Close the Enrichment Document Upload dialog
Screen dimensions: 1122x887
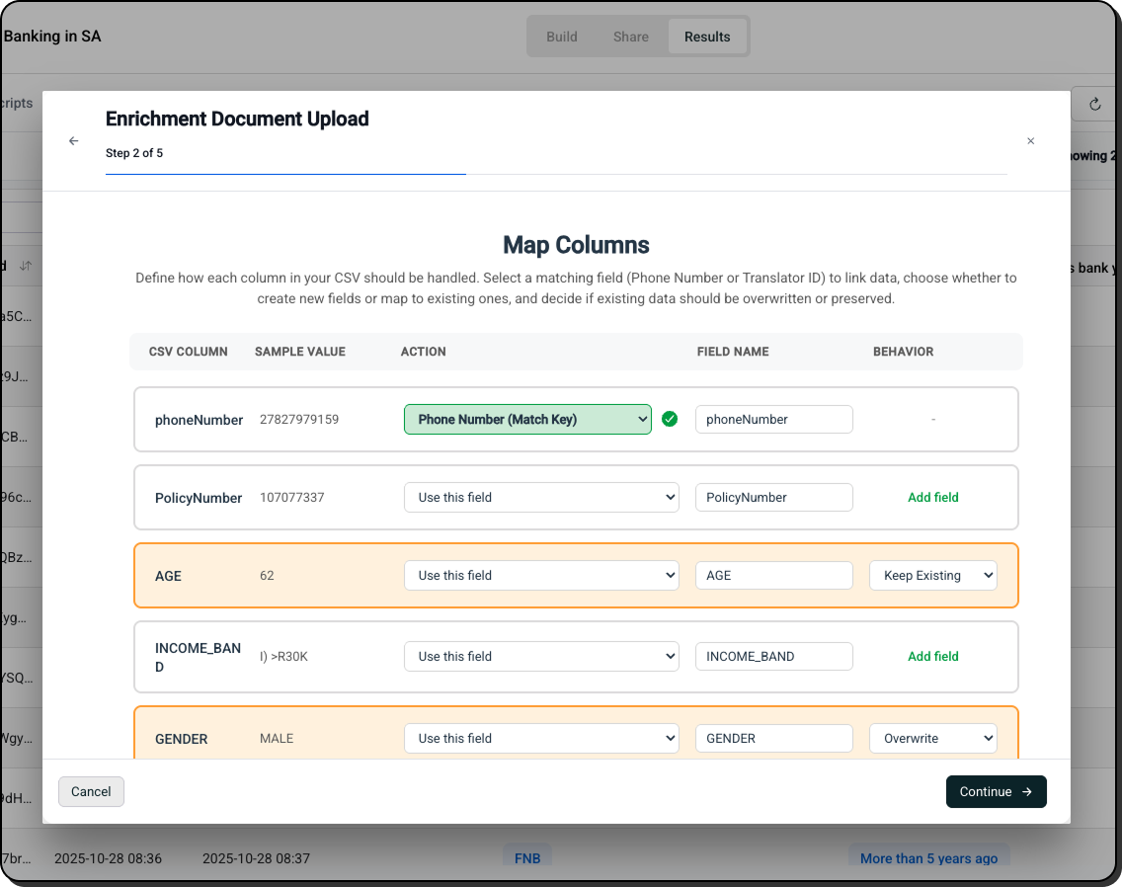tap(1030, 141)
